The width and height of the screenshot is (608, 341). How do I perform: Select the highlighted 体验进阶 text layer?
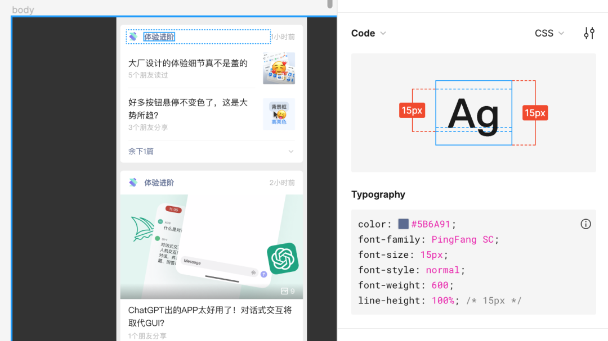159,37
